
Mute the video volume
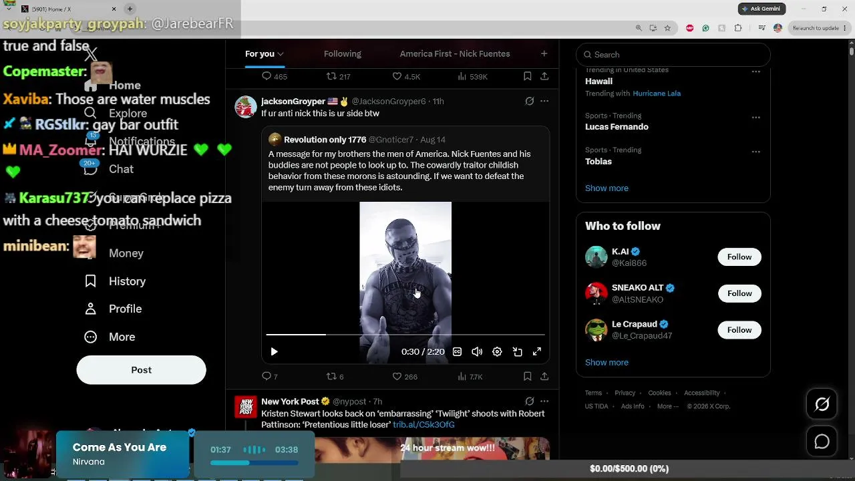pyautogui.click(x=477, y=351)
